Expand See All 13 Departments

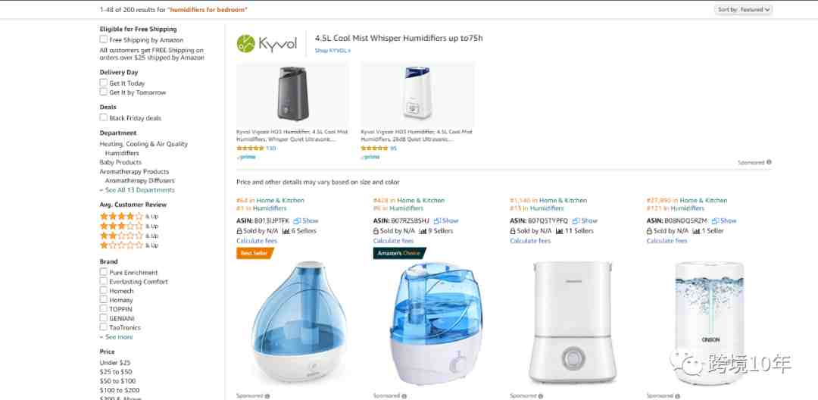[137, 190]
